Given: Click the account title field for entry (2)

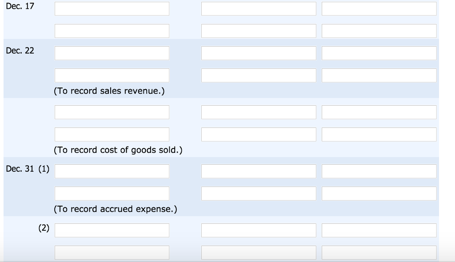Looking at the screenshot, I should pos(112,230).
